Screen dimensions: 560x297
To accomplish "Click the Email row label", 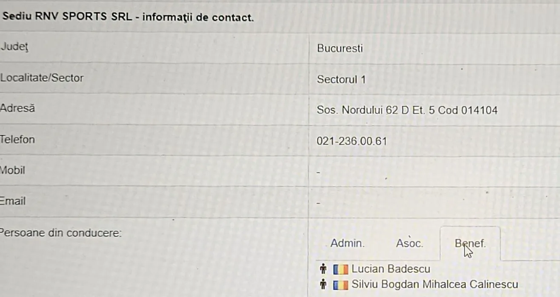I will point(13,201).
